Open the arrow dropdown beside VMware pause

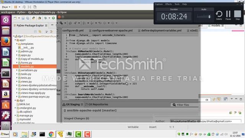click(x=20, y=7)
